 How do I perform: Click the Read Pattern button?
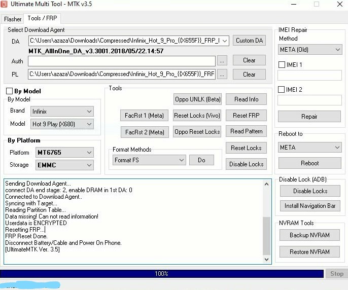click(x=246, y=131)
